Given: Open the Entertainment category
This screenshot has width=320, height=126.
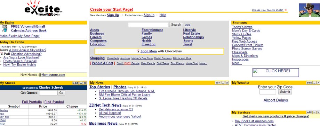Looking at the screenshot, I should pyautogui.click(x=152, y=30).
